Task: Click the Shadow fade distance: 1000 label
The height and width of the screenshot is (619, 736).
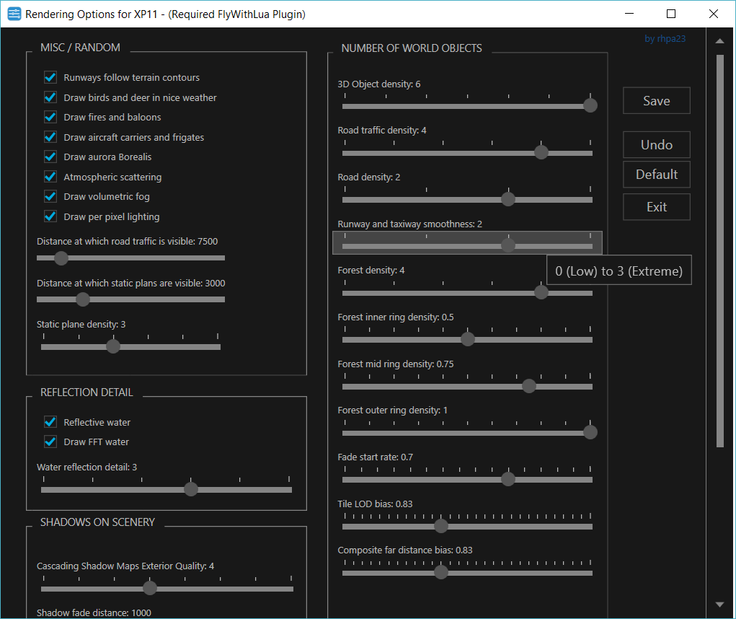Action: click(94, 613)
